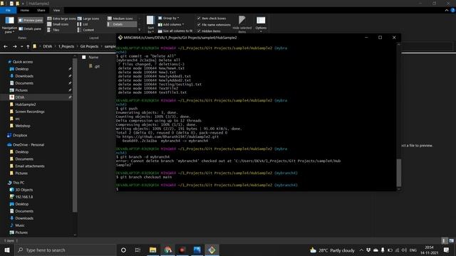Click Git Projects in the address breadcrumb
This screenshot has height=256, width=456.
point(89,46)
